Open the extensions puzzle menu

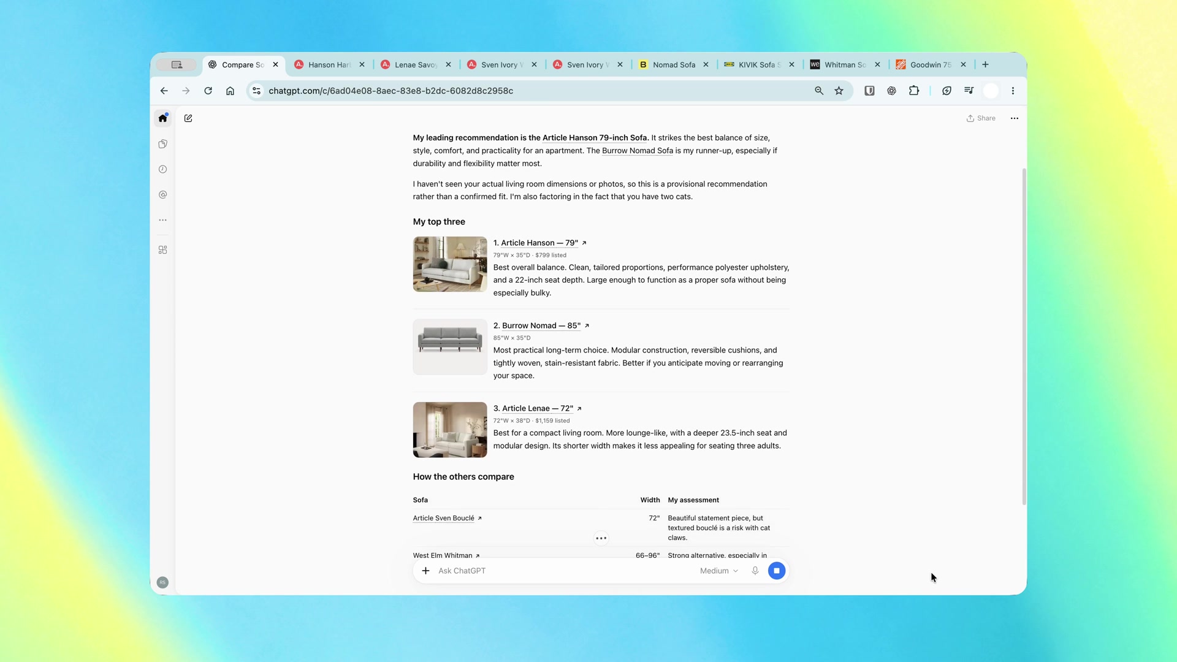914,91
